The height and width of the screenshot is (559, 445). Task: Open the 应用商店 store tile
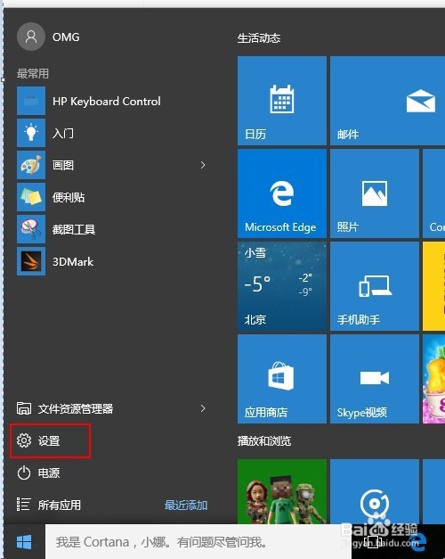pyautogui.click(x=282, y=379)
